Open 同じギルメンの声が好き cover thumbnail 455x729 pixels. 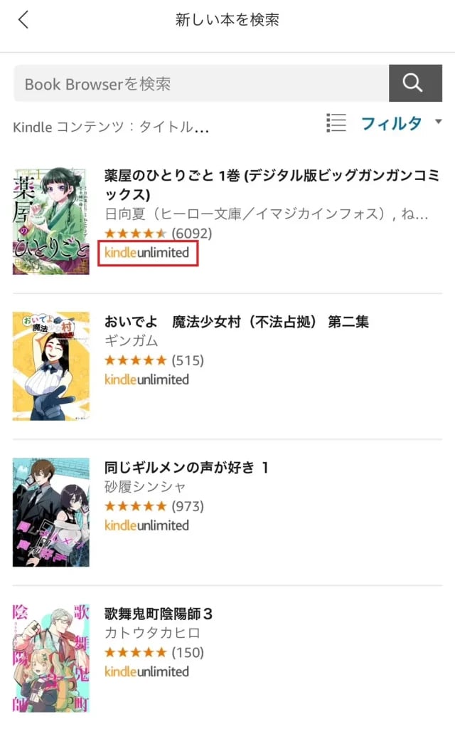(x=50, y=513)
